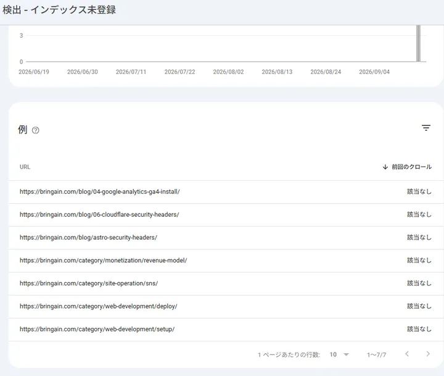The height and width of the screenshot is (376, 444).
Task: Open the rows per page dropdown
Action: [339, 354]
